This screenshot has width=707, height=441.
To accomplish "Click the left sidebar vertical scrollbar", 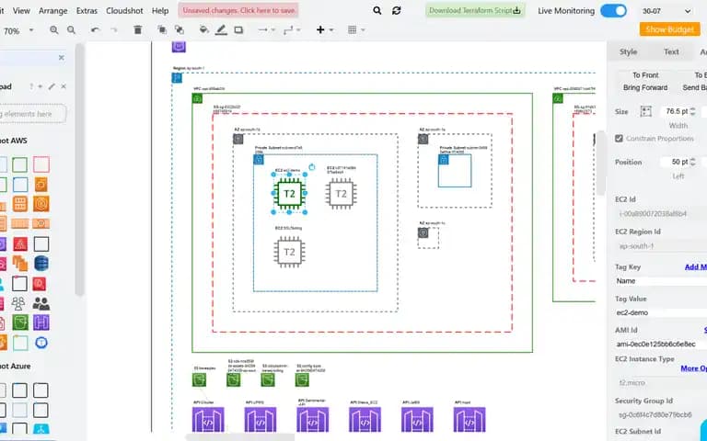I will [x=79, y=170].
